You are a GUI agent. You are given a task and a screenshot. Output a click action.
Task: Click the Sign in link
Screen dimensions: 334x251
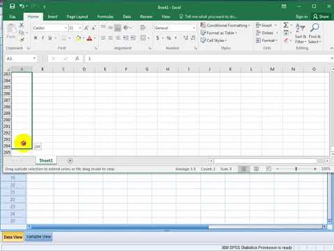point(301,17)
